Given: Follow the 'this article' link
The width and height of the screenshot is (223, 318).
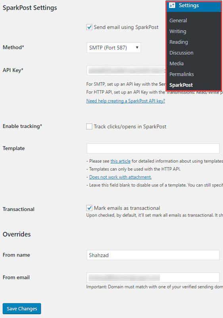Looking at the screenshot, I should click(x=120, y=161).
